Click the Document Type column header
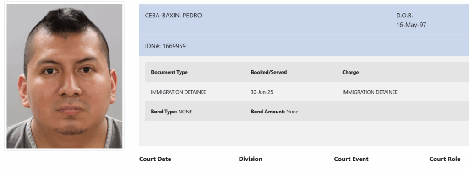Viewport: 469px width, 170px height. point(169,73)
